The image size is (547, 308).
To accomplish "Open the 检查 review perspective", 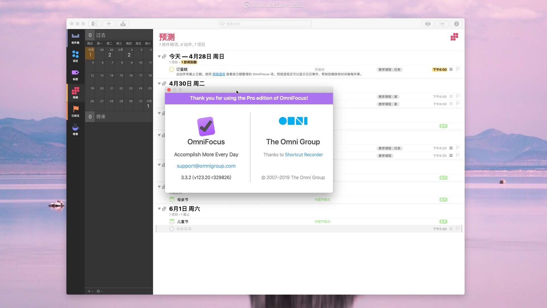I will point(75,129).
